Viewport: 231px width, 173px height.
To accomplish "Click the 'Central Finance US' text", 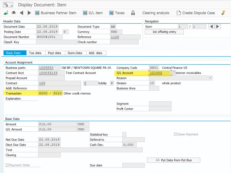I will [175, 68].
